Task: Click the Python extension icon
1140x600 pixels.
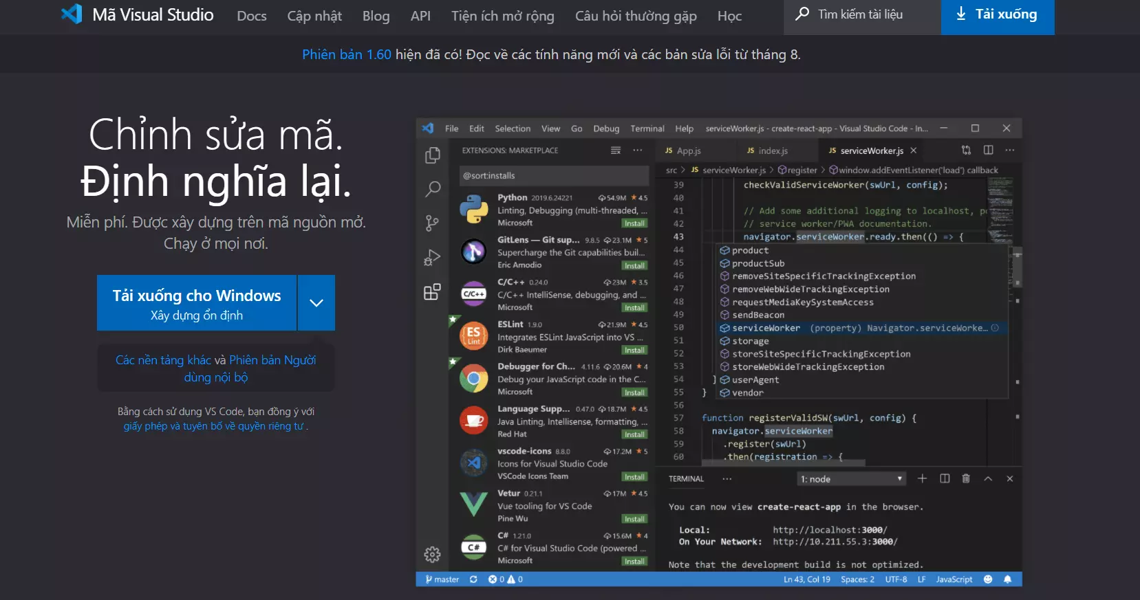Action: click(473, 210)
